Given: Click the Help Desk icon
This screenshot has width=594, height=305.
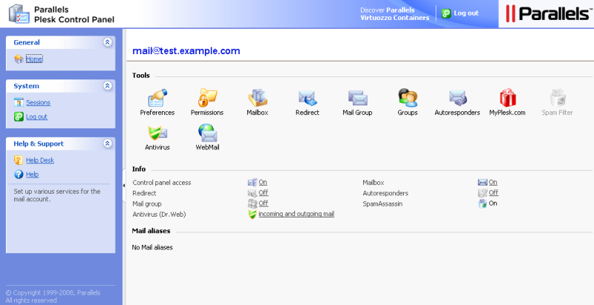Looking at the screenshot, I should pos(19,160).
